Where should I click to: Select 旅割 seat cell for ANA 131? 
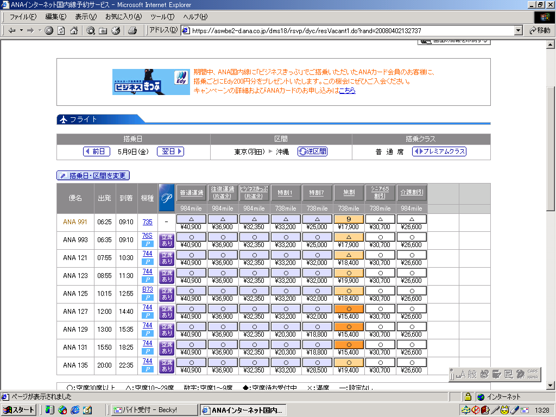(x=349, y=345)
